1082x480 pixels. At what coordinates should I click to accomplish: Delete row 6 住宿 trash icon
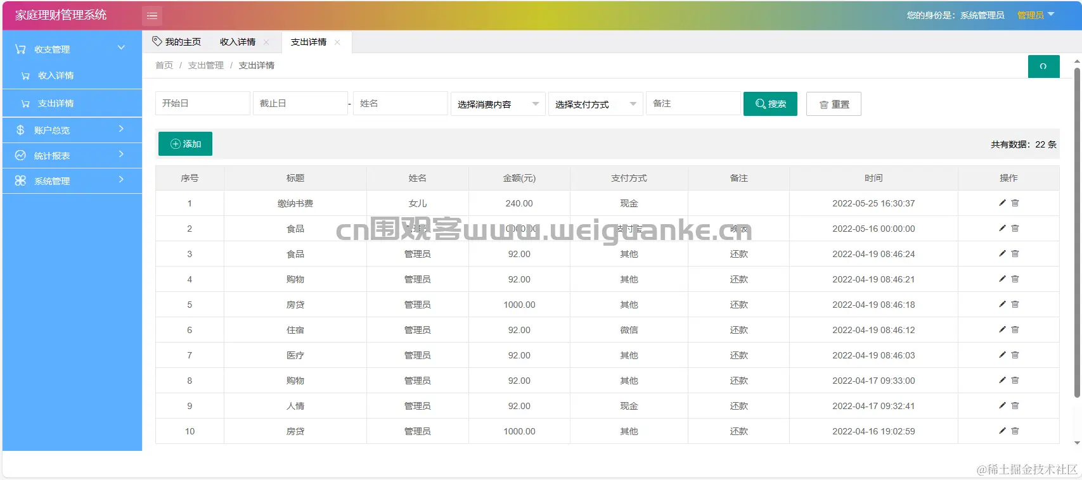point(1015,329)
